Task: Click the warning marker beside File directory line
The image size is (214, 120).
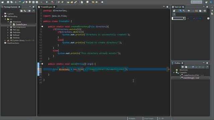Action: click(x=38, y=69)
